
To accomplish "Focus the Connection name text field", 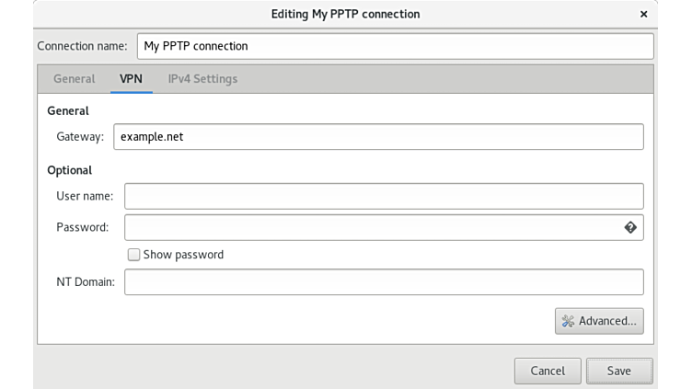I will (395, 46).
